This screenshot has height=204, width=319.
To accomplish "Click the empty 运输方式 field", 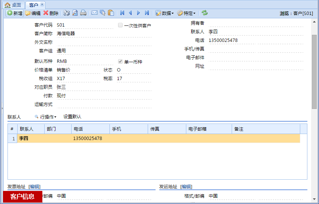I will click(x=104, y=104).
